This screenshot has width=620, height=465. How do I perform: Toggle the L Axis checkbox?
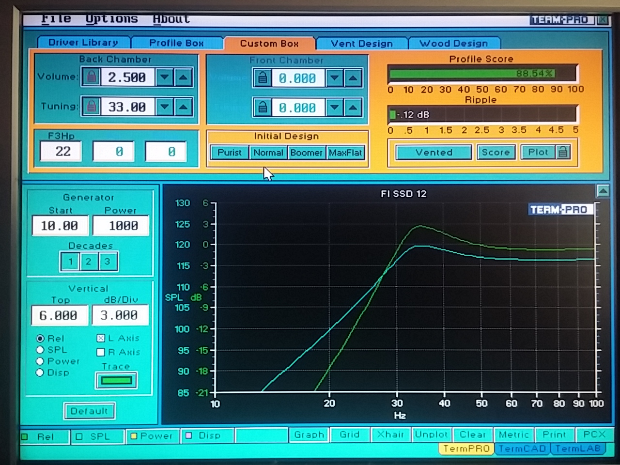(101, 338)
